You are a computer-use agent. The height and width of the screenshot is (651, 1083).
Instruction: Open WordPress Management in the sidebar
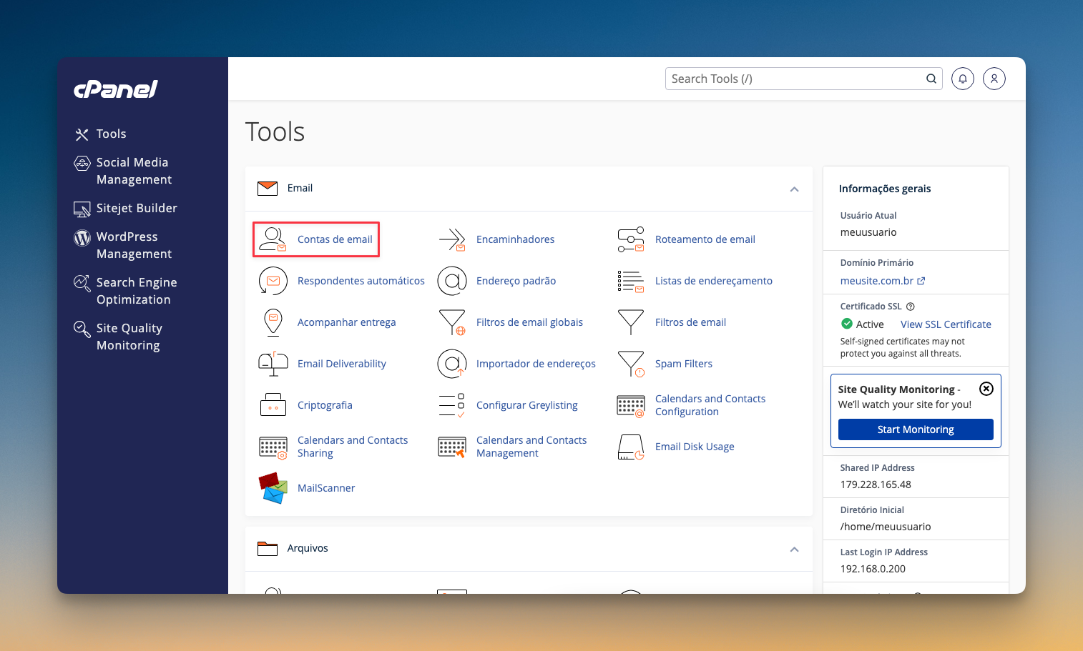pos(134,245)
